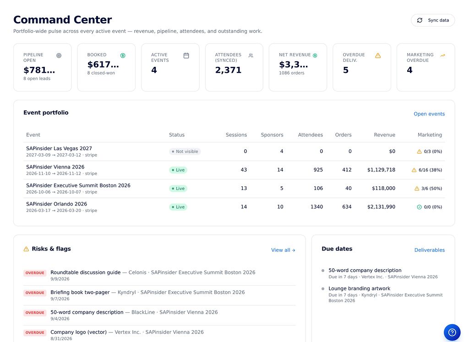This screenshot has height=342, width=469.
Task: Click the target icon on Pipeline Open card
Action: click(x=59, y=55)
